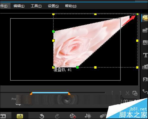Click the Mark-out right bracket button
Screen dimensions: 148x119
tap(120, 93)
